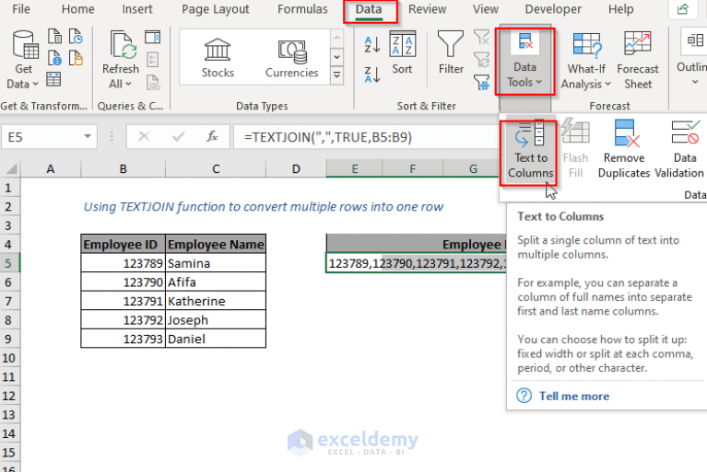Viewport: 707px width, 472px height.
Task: Toggle the Filter funnel button
Action: [451, 52]
